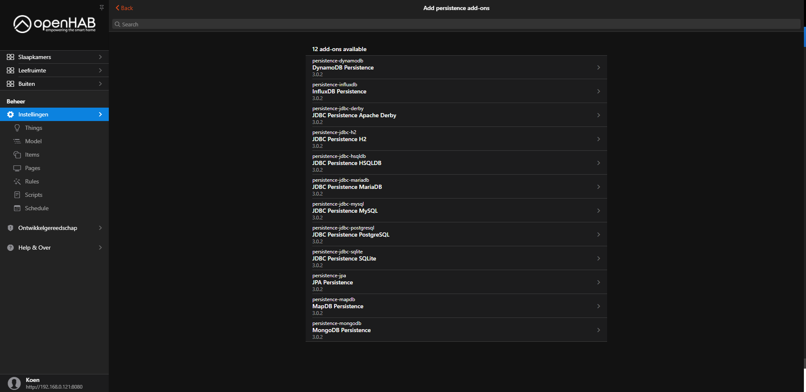Open MongoDB Persistence via its chevron
Screen dimensions: 806x392
tap(599, 330)
